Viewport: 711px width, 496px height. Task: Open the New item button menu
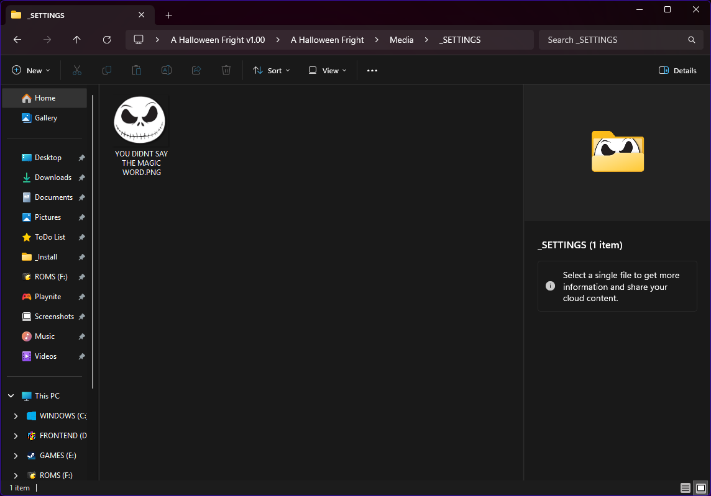pos(31,71)
